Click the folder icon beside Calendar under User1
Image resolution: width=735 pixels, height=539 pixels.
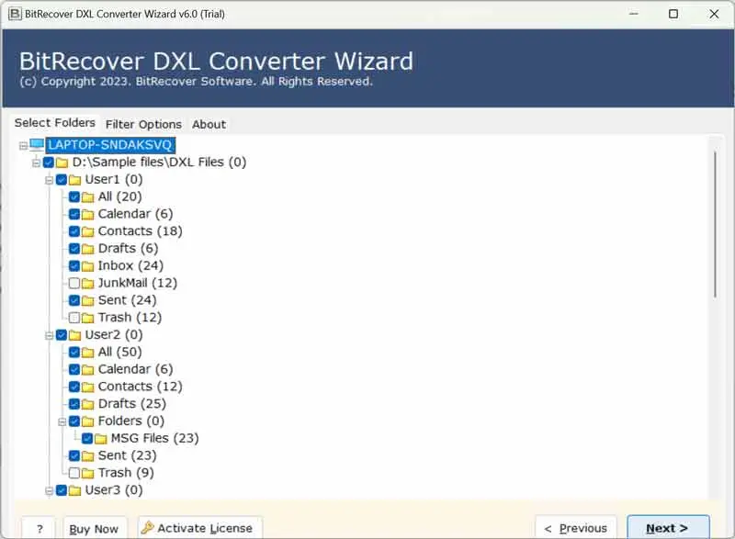pyautogui.click(x=87, y=214)
